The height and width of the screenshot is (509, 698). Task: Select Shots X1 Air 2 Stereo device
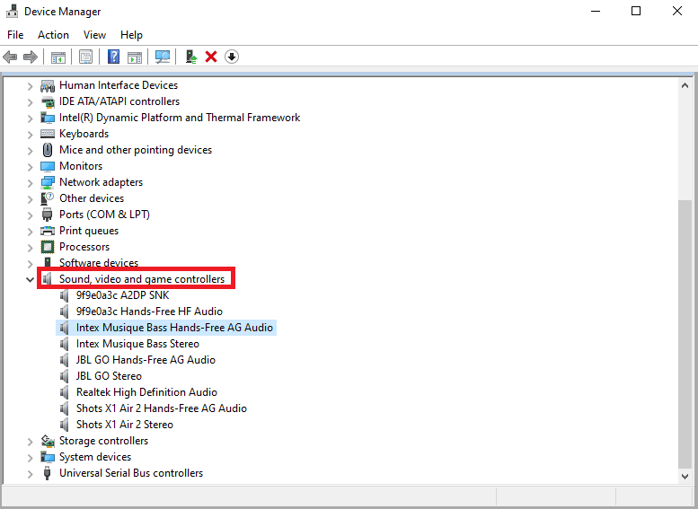124,425
